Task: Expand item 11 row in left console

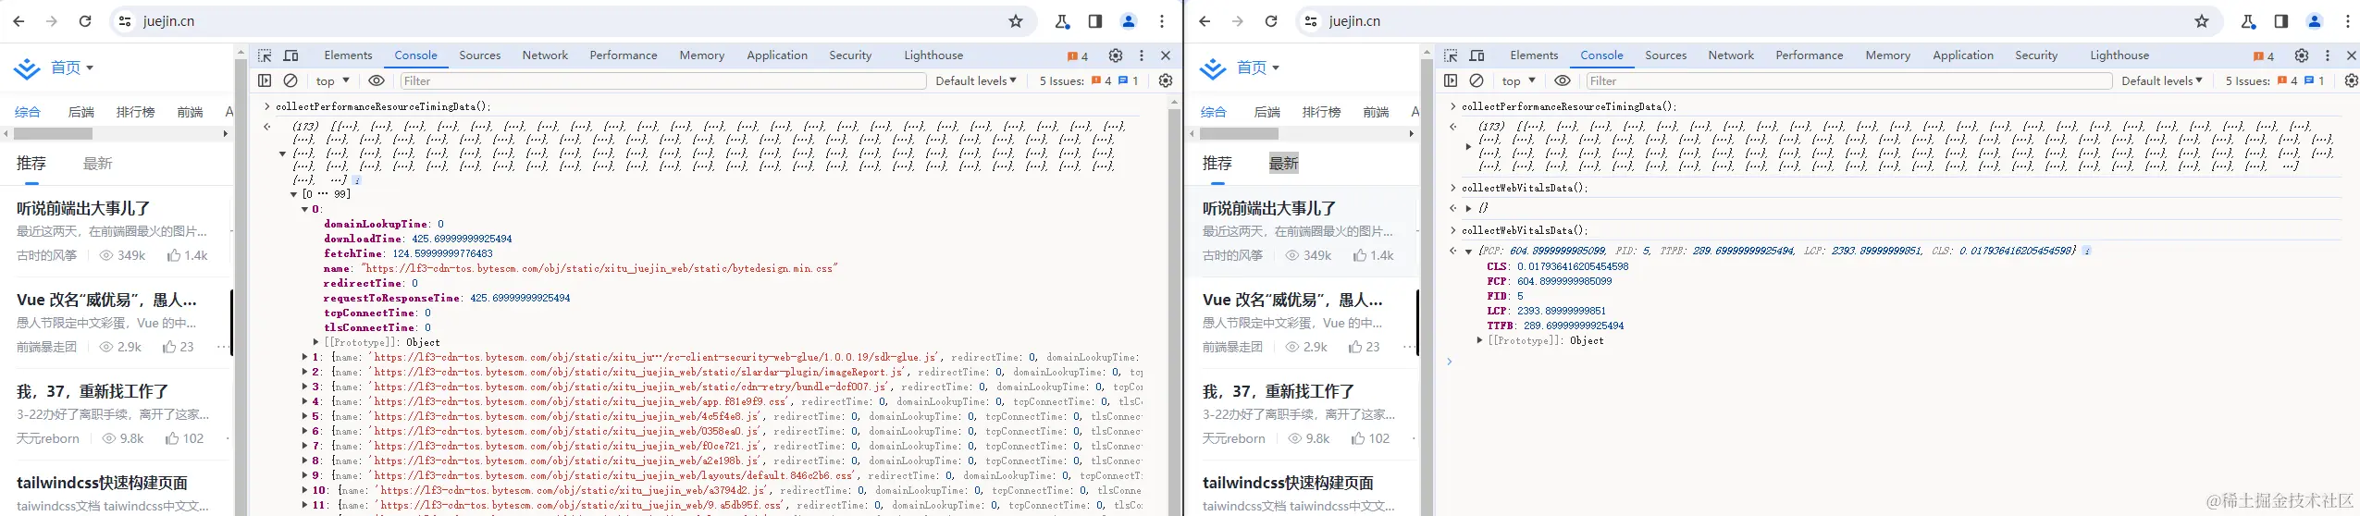Action: (304, 505)
